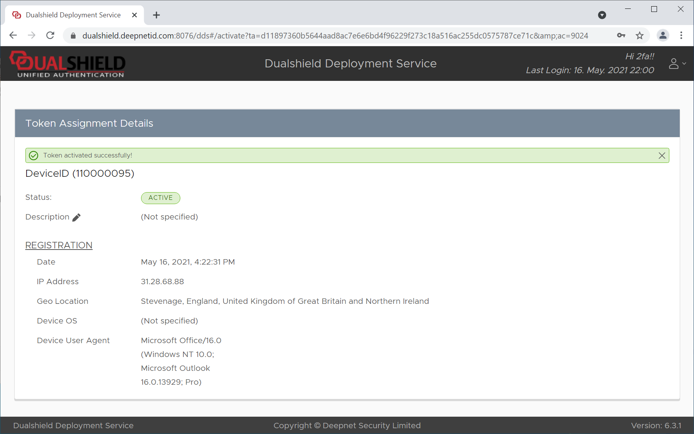
Task: Open the user account dropdown menu
Action: click(677, 64)
